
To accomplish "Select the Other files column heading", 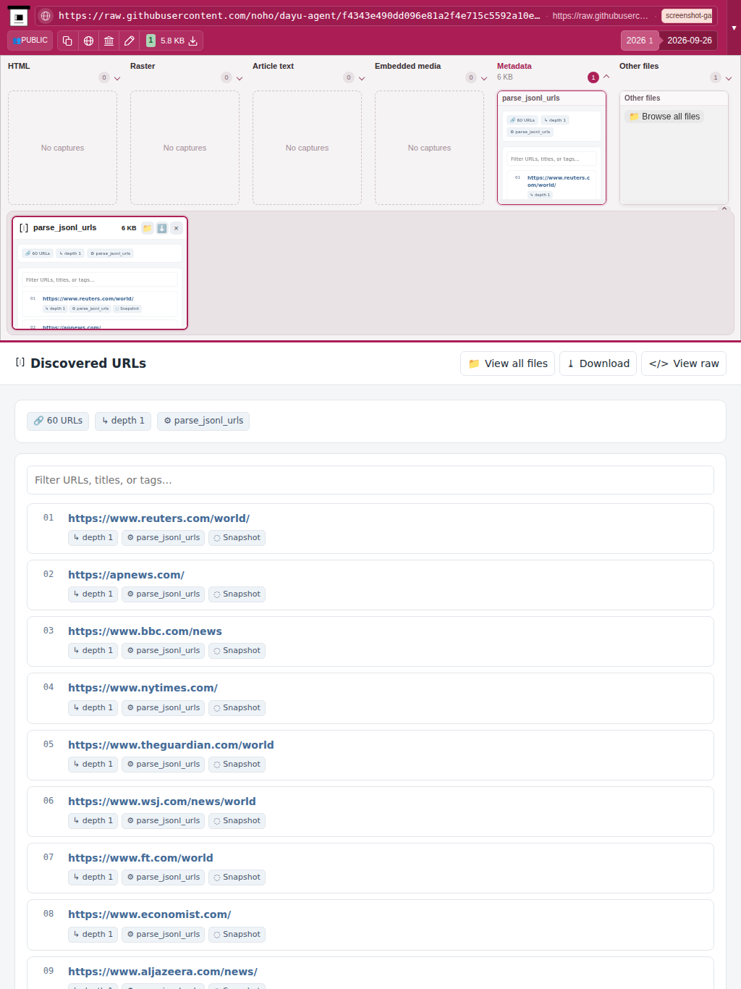I will pos(638,66).
